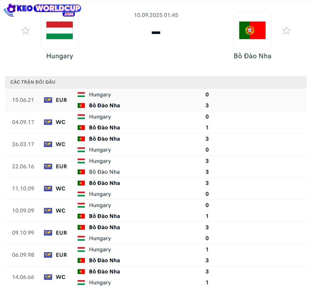Click competition icon in 06.09.98 row
This screenshot has width=312, height=288.
click(48, 255)
